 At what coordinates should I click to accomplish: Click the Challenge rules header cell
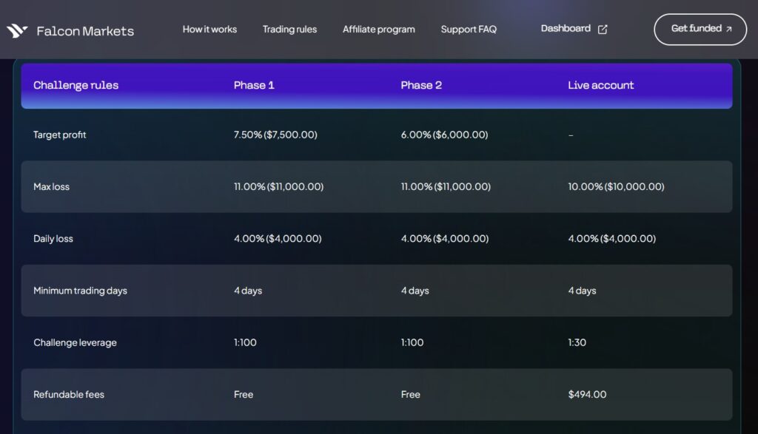[x=76, y=85]
